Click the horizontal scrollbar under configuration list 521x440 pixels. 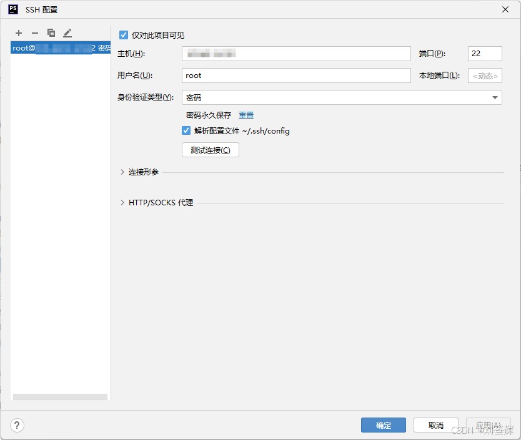click(60, 397)
